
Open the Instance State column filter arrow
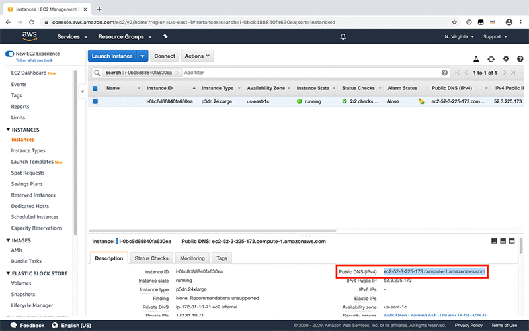pyautogui.click(x=334, y=88)
